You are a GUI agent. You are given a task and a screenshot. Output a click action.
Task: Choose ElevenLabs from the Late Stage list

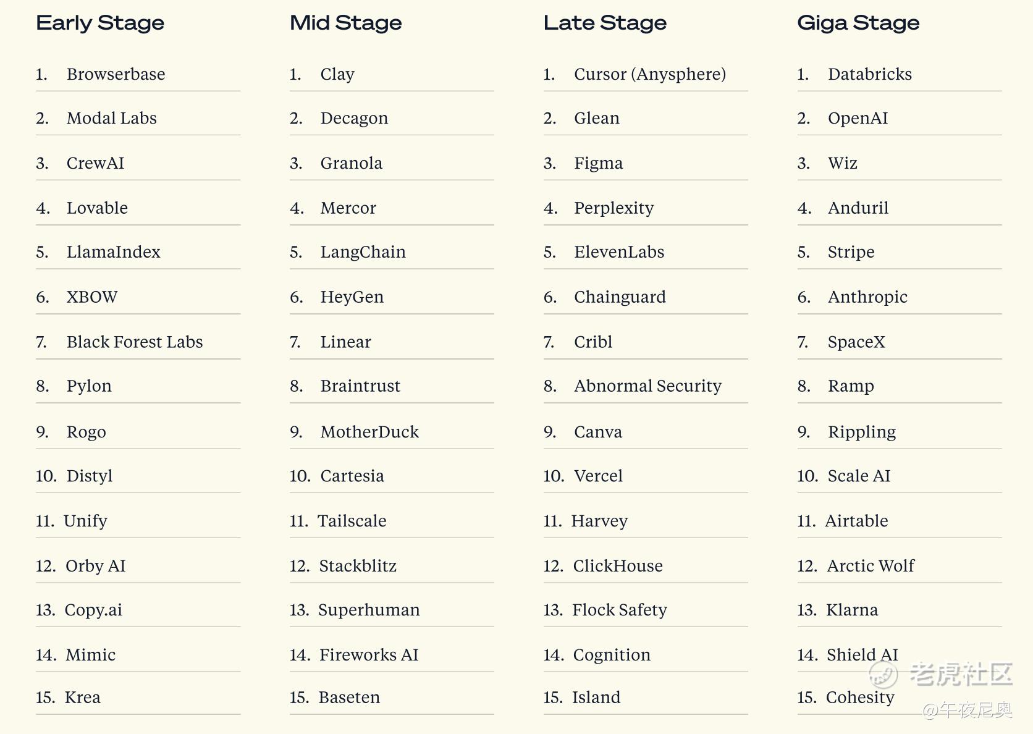coord(619,252)
